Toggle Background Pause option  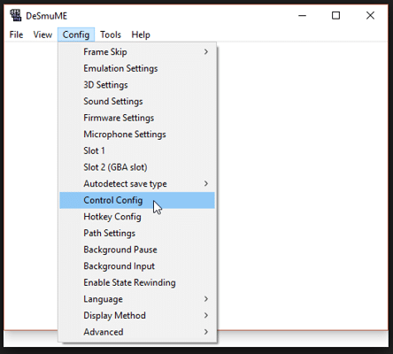137,250
